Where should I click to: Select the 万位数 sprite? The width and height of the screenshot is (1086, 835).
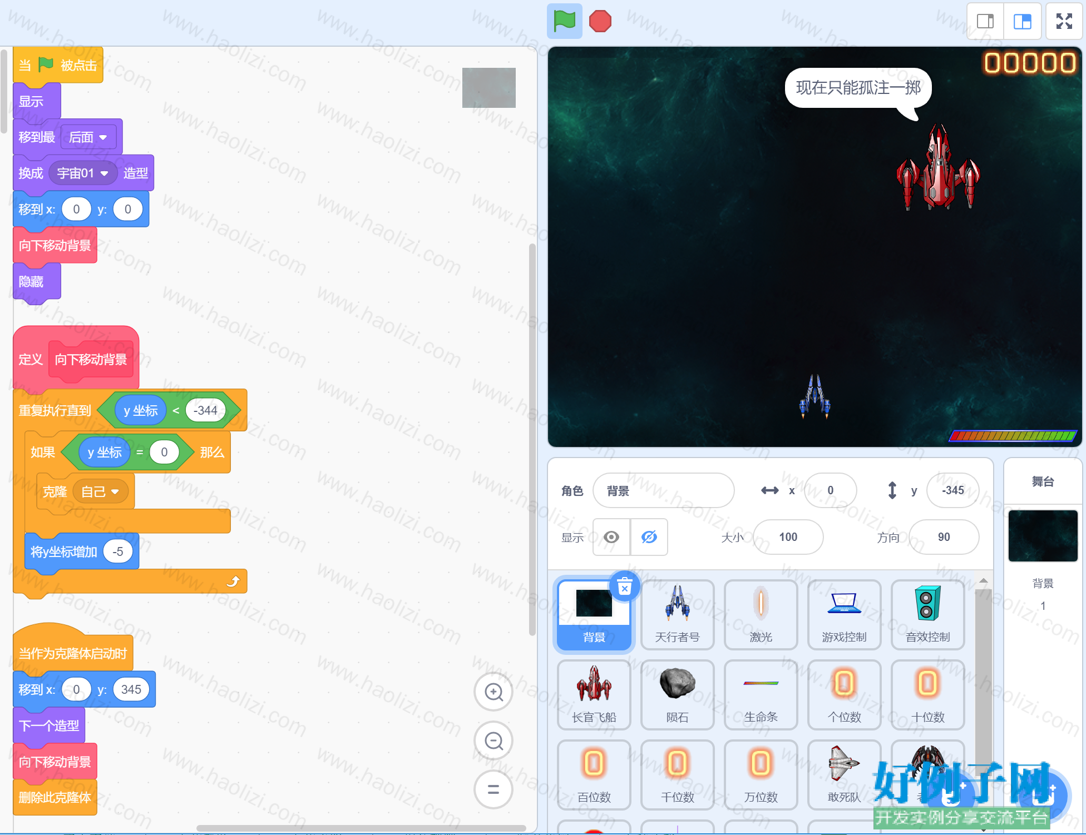pyautogui.click(x=761, y=775)
